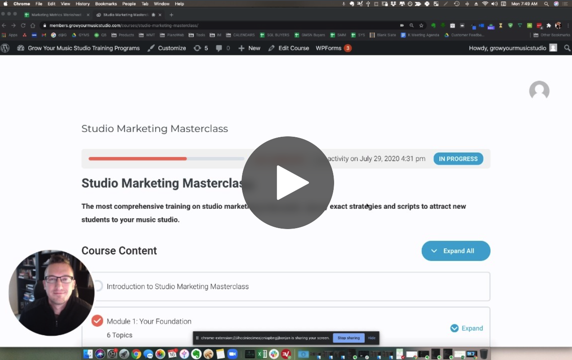This screenshot has height=360, width=572.
Task: Open the Customize paintbrush item
Action: coord(167,48)
